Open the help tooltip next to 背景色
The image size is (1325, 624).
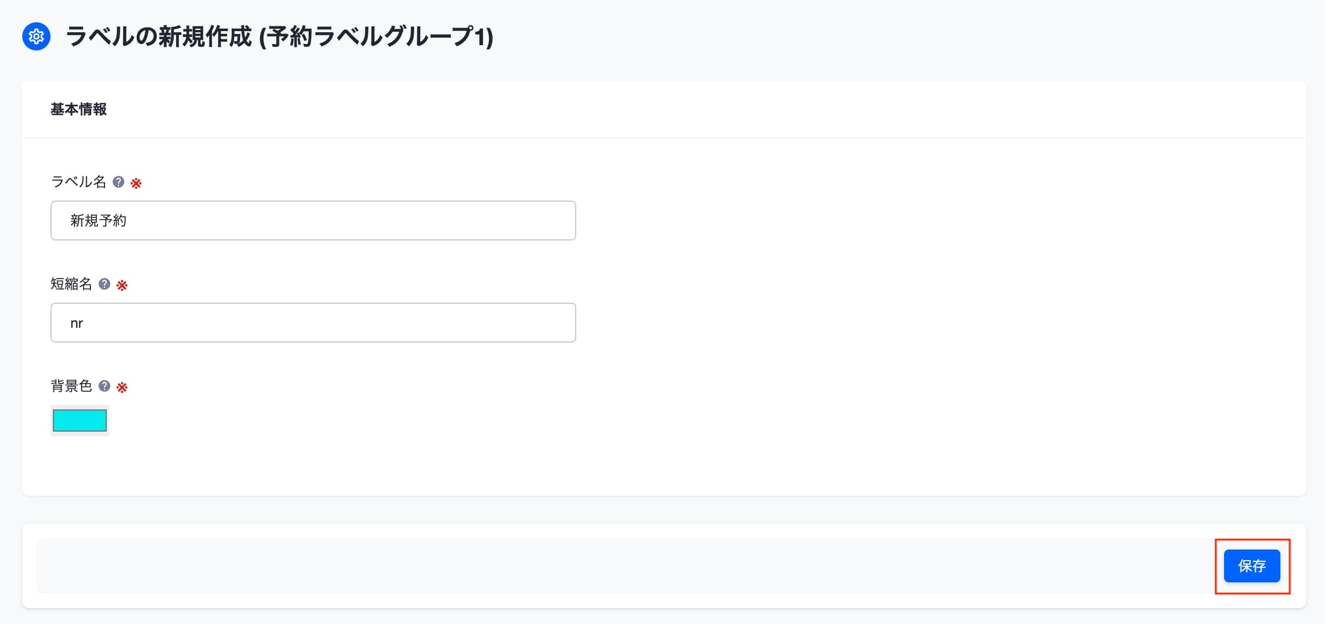pyautogui.click(x=104, y=386)
